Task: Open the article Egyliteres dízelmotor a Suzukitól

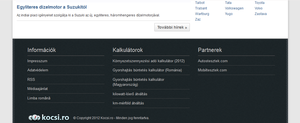Action: pyautogui.click(x=52, y=7)
